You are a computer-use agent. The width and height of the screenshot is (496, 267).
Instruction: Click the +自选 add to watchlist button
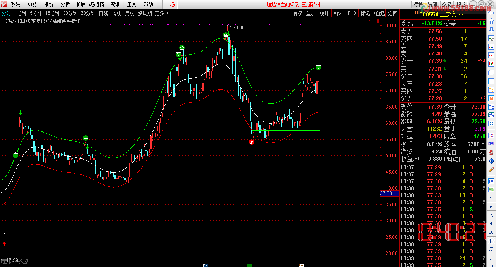379,13
